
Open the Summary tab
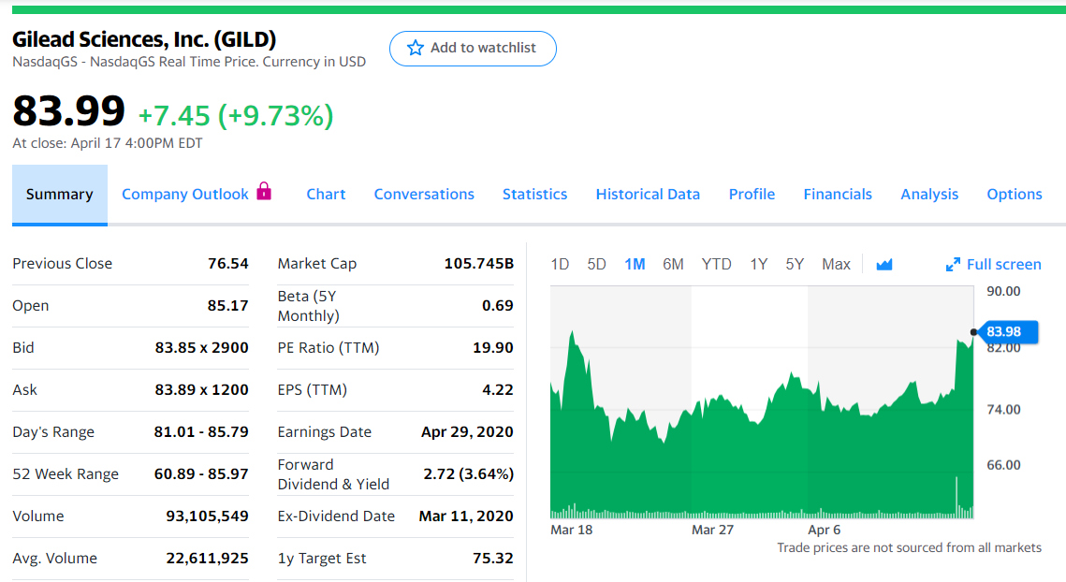(x=60, y=195)
